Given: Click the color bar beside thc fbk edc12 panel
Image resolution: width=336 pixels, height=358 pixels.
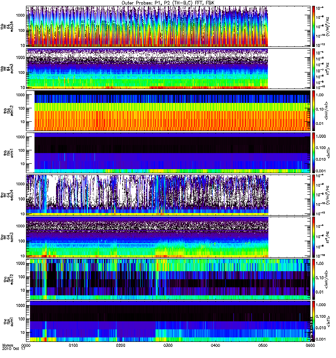Looking at the screenshot, I should coord(314,279).
